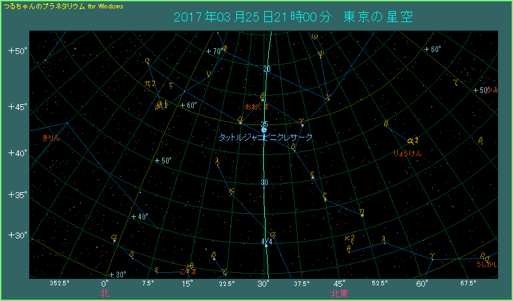Click the 北東 direction label
The image size is (513, 301).
(339, 294)
